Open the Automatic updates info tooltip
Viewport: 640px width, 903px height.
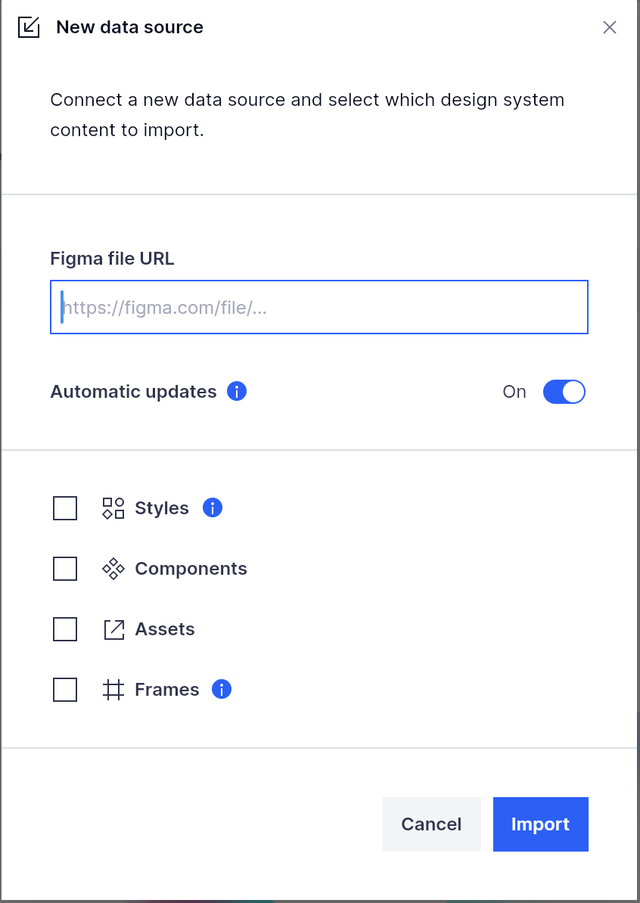point(237,391)
